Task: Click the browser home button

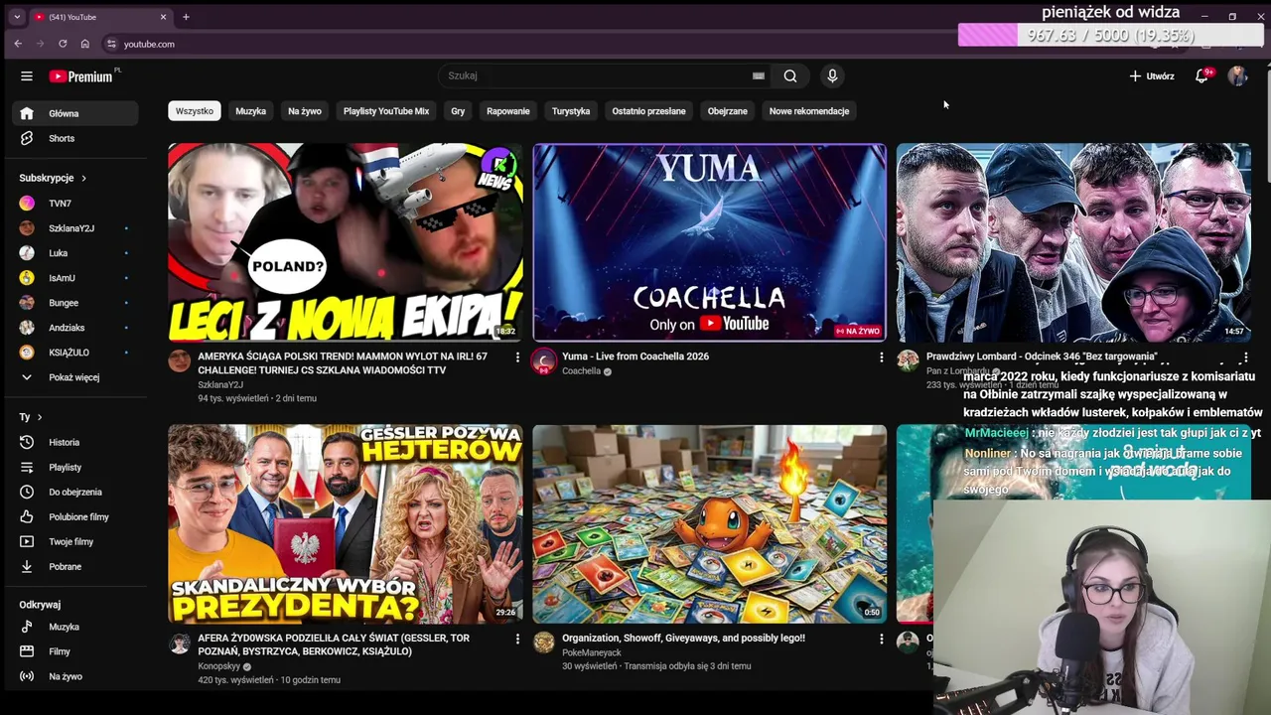Action: [85, 44]
